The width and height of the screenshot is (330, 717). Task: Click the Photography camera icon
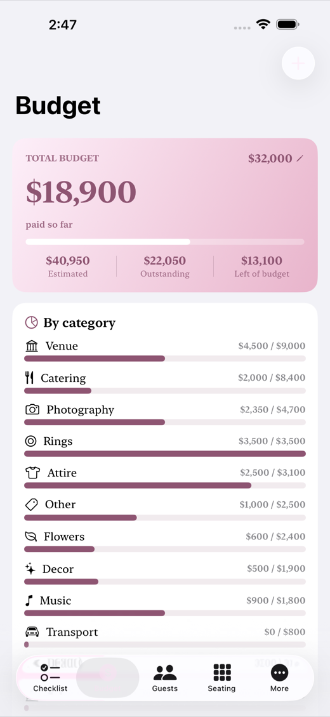[x=32, y=409]
